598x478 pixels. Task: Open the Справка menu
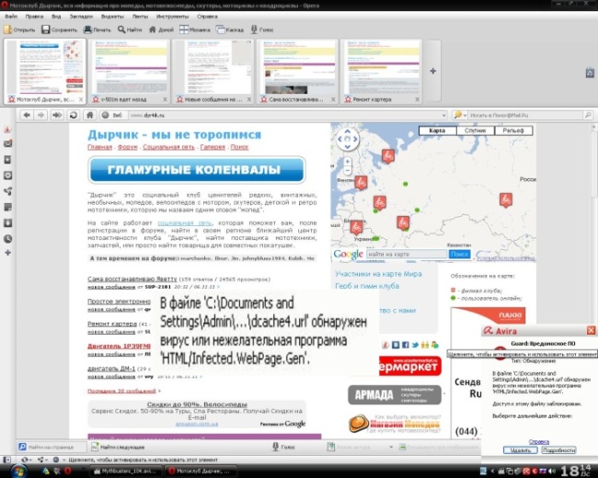207,17
